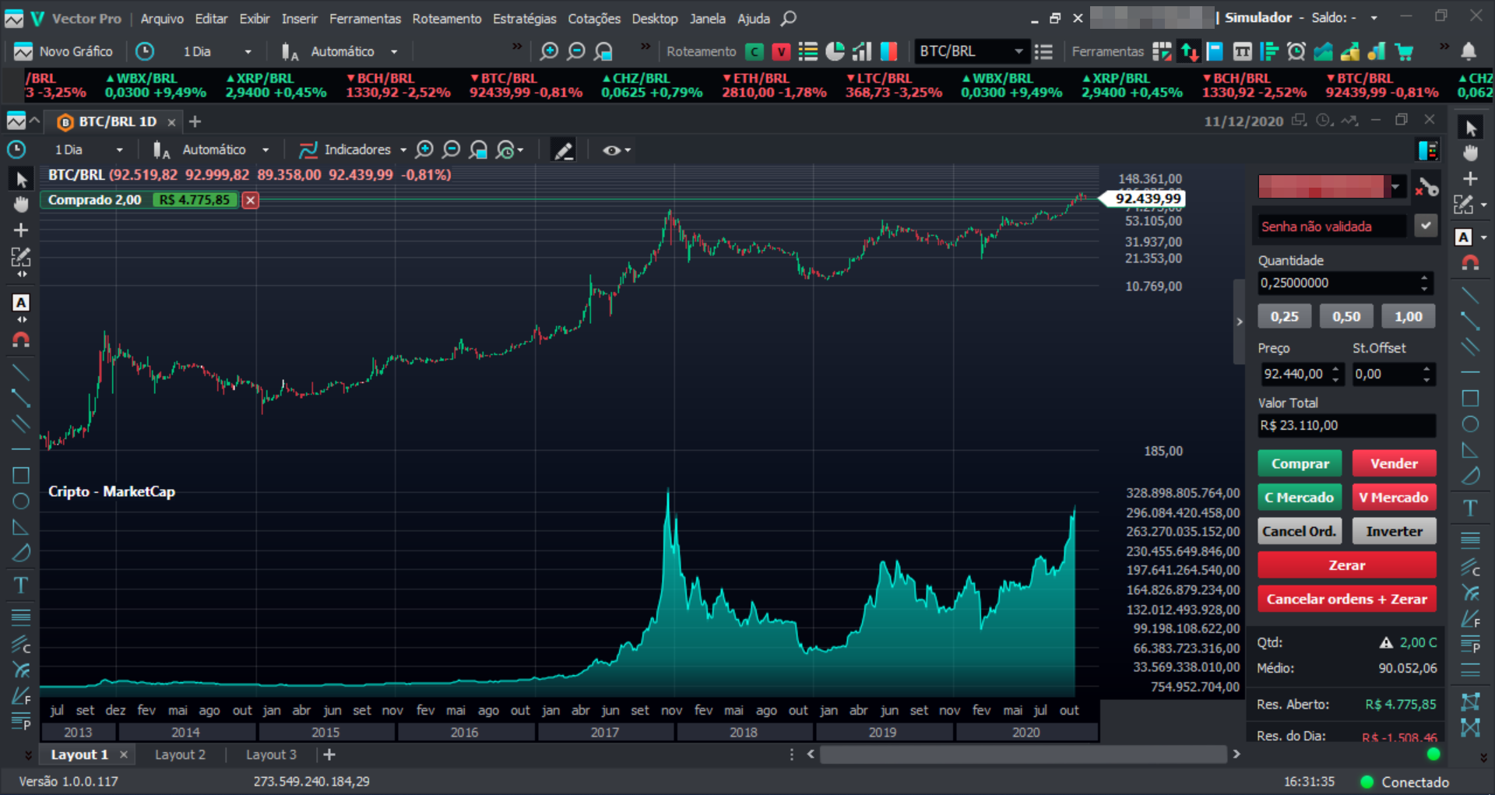
Task: Click the scissors icon in order panel
Action: [1427, 186]
